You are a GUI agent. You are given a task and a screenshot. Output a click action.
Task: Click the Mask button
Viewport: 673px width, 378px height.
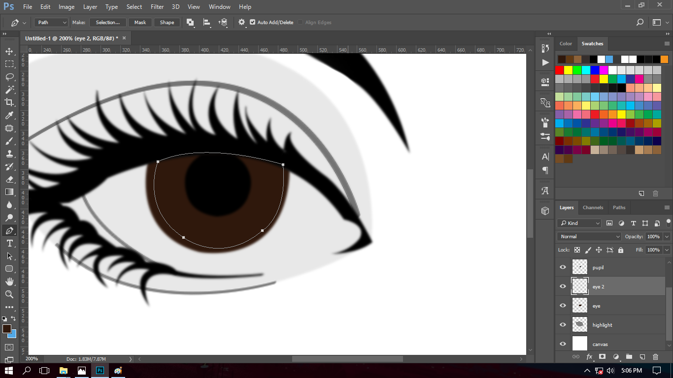pyautogui.click(x=140, y=22)
